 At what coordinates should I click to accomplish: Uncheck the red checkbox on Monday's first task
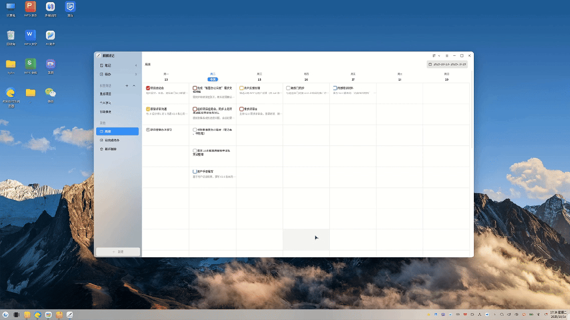tap(148, 88)
